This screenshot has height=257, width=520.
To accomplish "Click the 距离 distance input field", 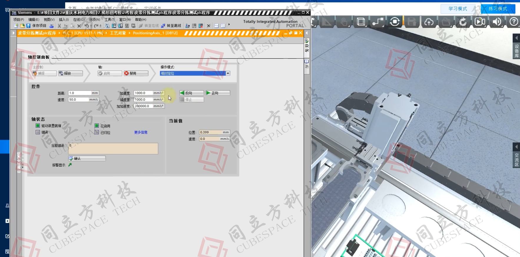I will click(80, 93).
